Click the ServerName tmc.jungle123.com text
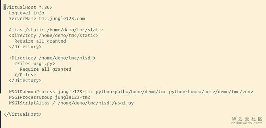266x128 pixels. 47,18
